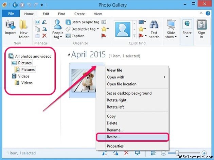
Task: Click the status bar slide show icon
Action: [137, 153]
